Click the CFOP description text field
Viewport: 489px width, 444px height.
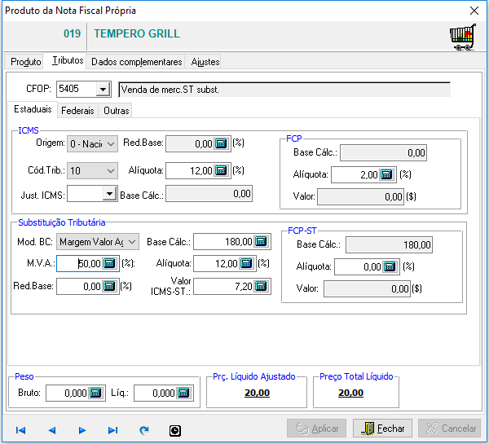(x=284, y=90)
